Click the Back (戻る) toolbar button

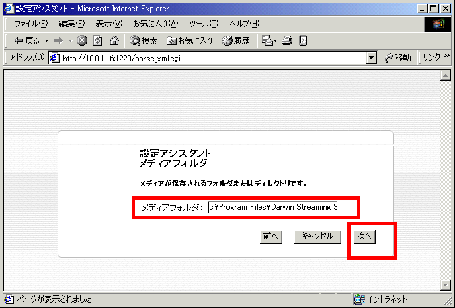click(27, 41)
